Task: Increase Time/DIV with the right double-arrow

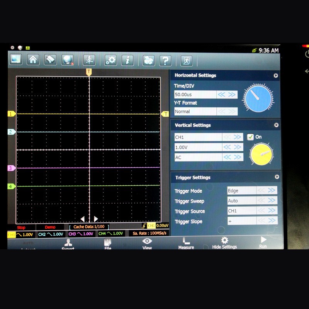Action: tap(232, 94)
